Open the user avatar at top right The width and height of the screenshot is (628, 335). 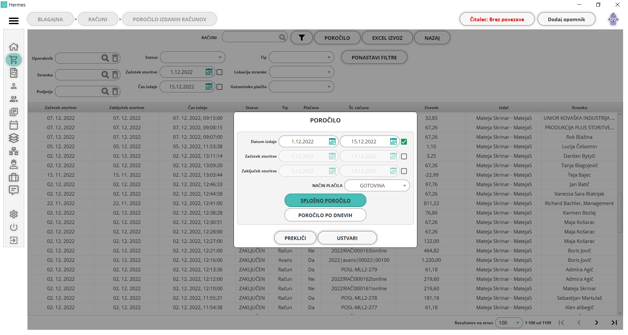tap(613, 19)
